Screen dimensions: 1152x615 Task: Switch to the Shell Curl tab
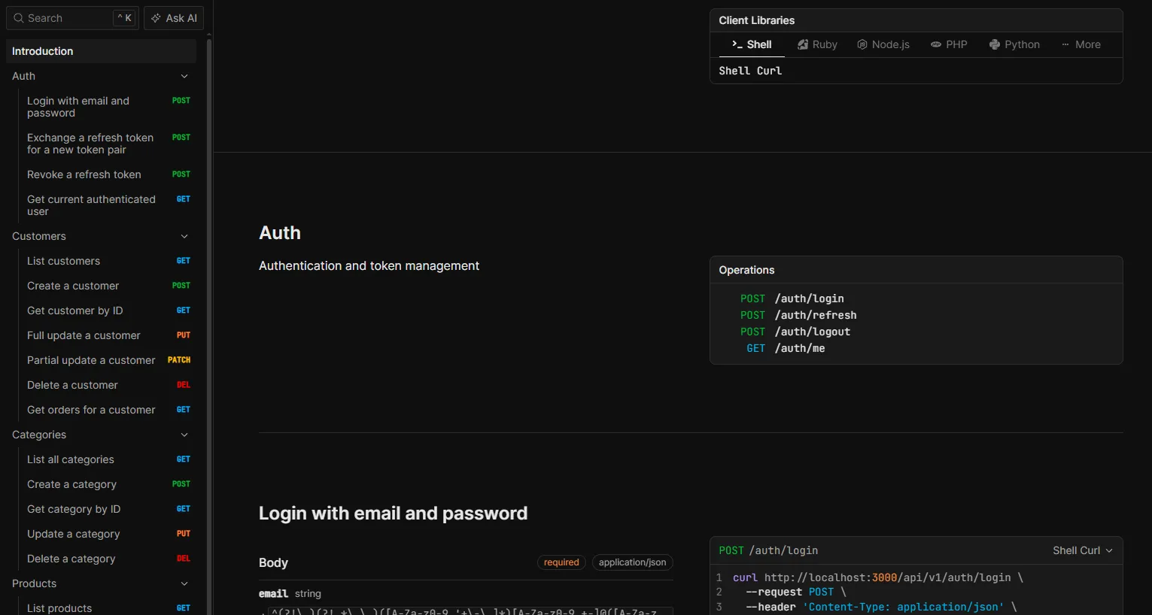pyautogui.click(x=749, y=70)
